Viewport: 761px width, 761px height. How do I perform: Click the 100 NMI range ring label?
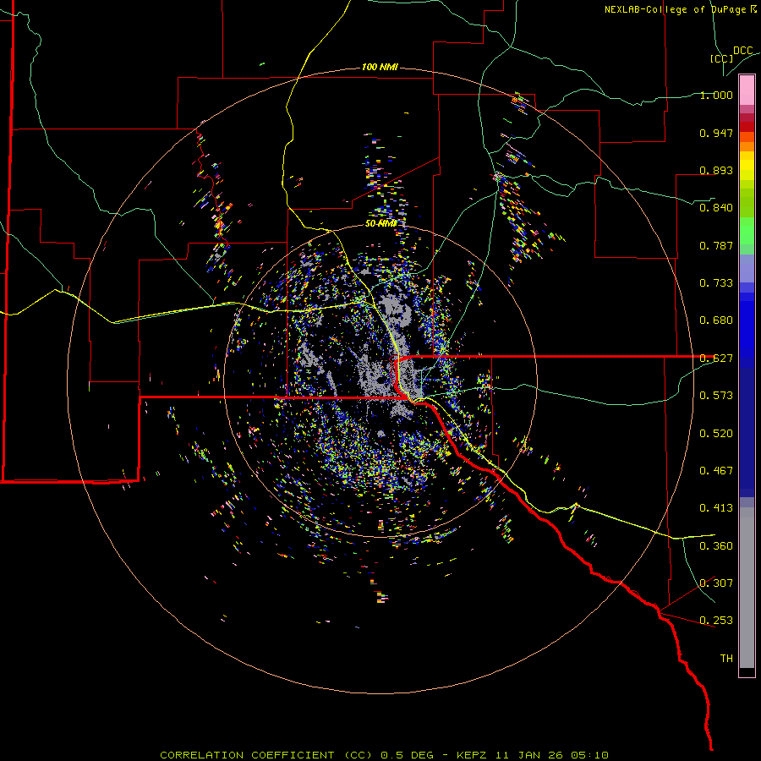coord(380,67)
